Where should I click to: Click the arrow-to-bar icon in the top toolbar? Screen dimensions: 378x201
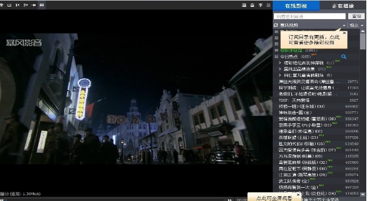[33, 5]
